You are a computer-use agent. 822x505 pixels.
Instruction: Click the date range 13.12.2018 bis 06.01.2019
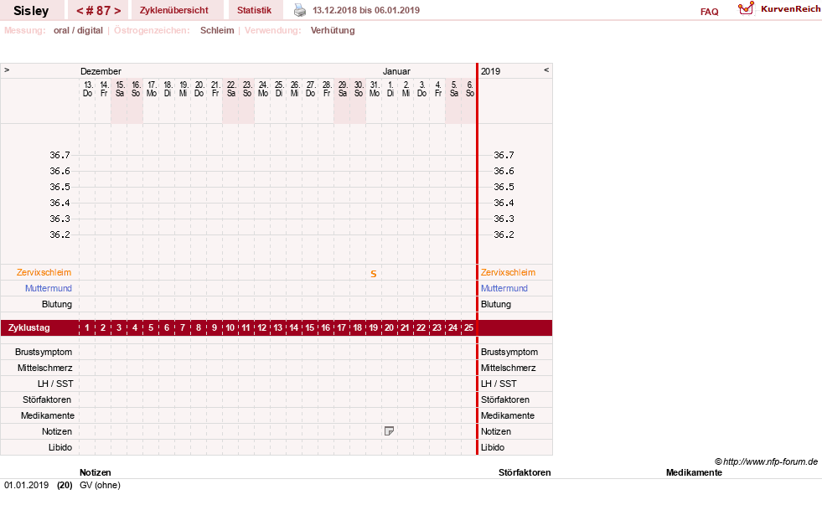click(x=366, y=10)
